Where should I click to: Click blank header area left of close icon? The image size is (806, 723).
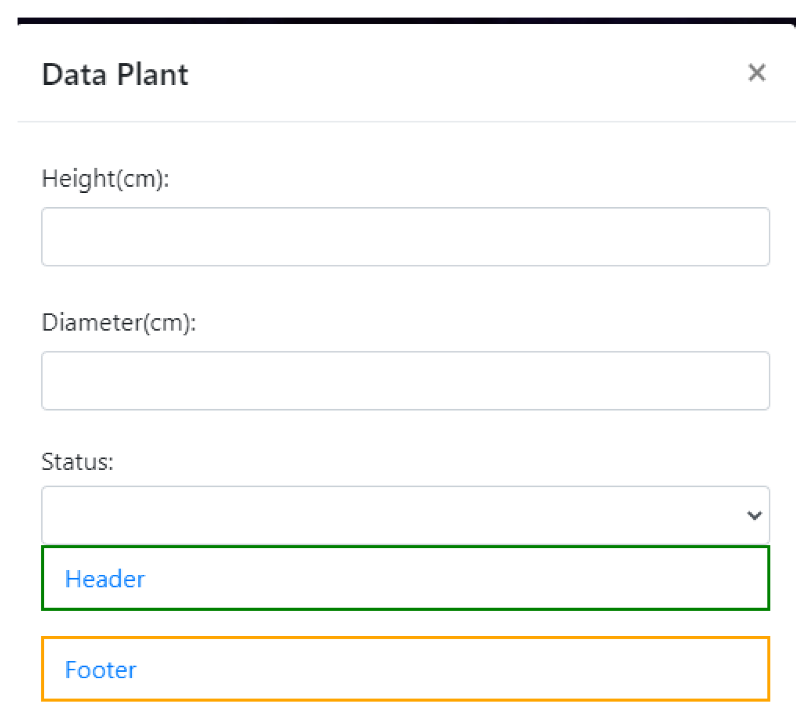point(452,74)
